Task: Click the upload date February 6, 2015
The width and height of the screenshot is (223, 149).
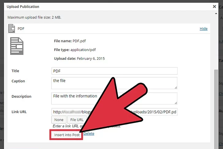Action: pyautogui.click(x=91, y=58)
